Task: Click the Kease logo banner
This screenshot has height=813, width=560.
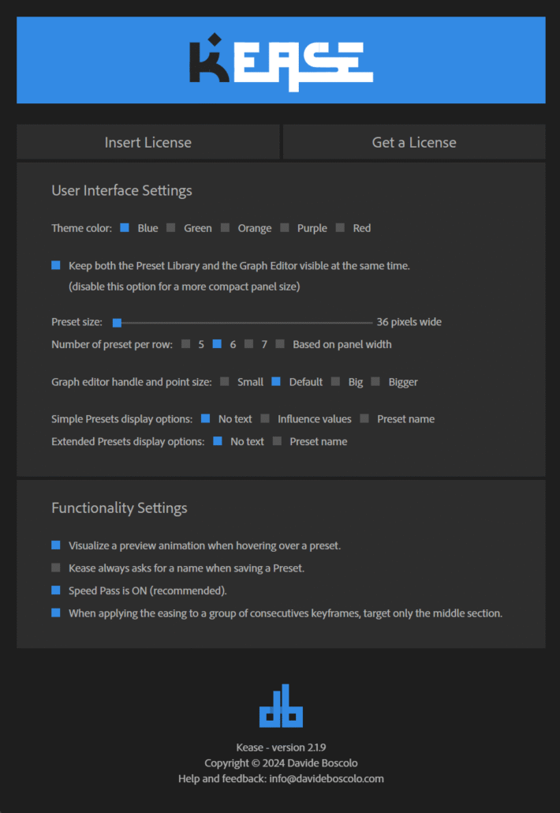Action: pos(280,60)
